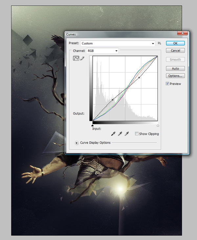This screenshot has width=197, height=240.
Task: Toggle the Preview checkbox
Action: click(167, 84)
